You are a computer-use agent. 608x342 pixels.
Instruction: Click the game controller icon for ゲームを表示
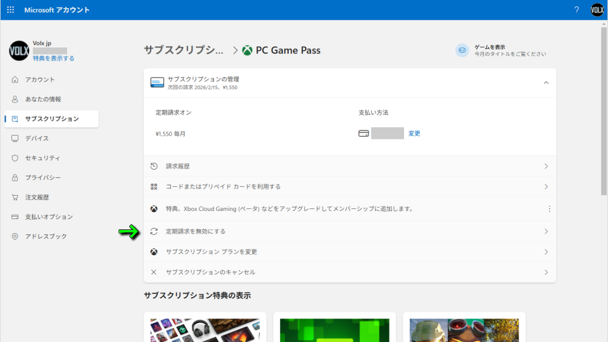pyautogui.click(x=462, y=51)
